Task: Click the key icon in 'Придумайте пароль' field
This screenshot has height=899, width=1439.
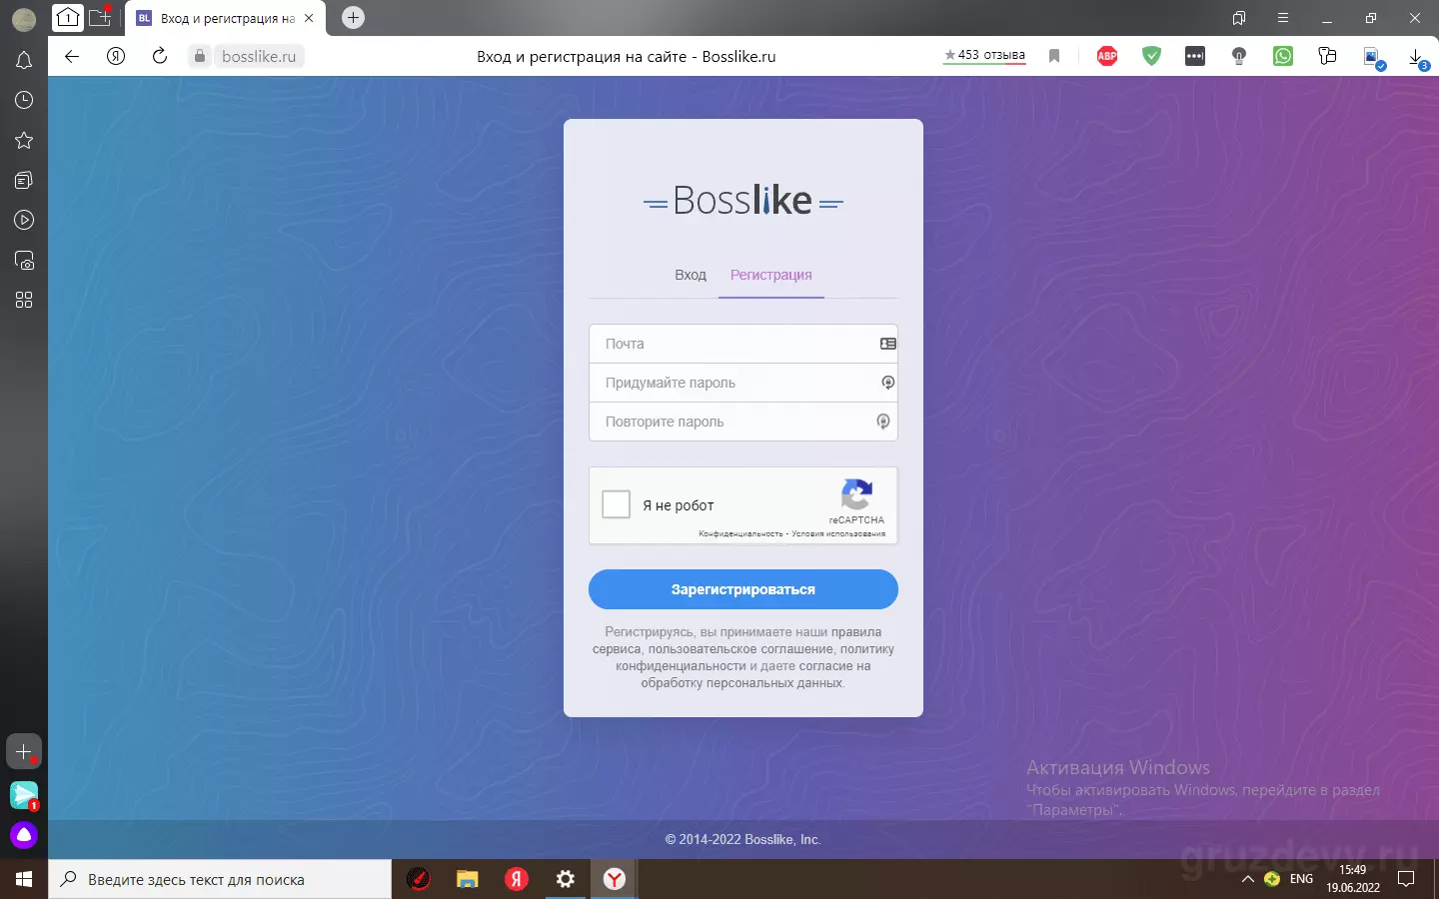Action: coord(887,383)
